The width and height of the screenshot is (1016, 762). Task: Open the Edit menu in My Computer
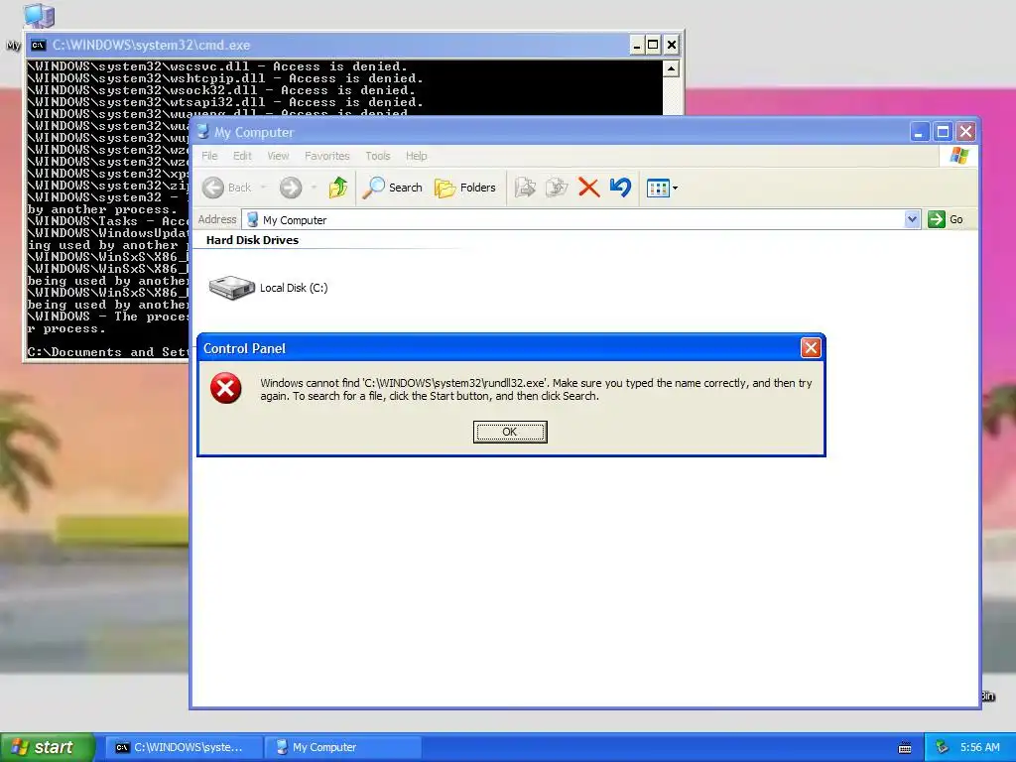click(x=242, y=156)
